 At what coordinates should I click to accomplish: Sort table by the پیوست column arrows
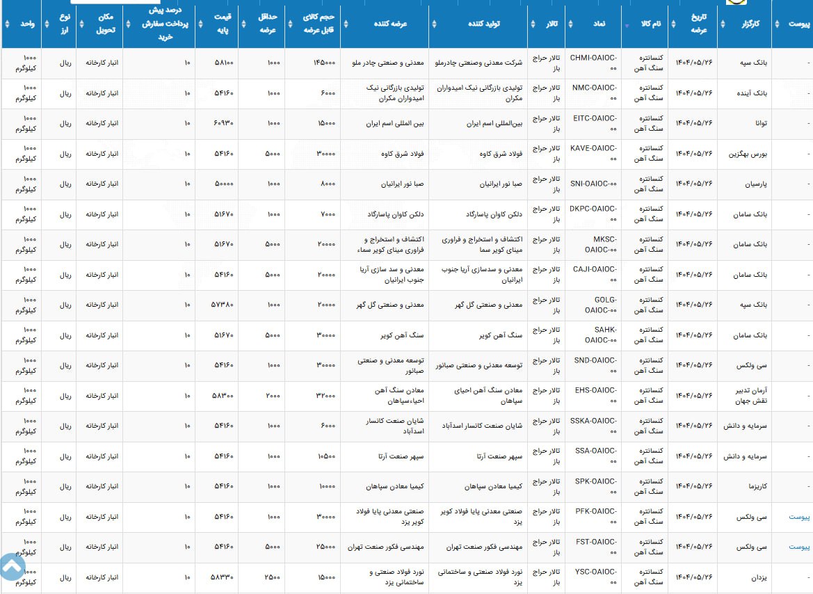777,24
